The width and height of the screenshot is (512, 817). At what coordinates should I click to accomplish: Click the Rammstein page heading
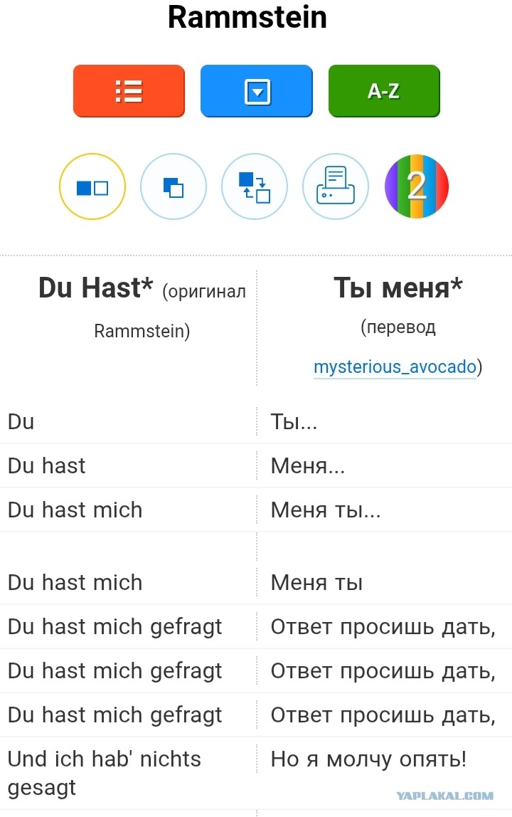tap(247, 16)
